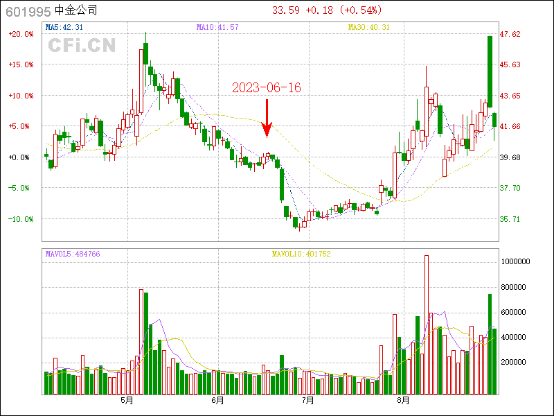Jump to the 7月 axis label

tap(308, 401)
